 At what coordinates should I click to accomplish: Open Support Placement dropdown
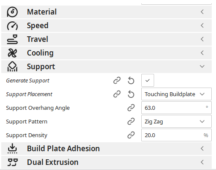coord(176,94)
